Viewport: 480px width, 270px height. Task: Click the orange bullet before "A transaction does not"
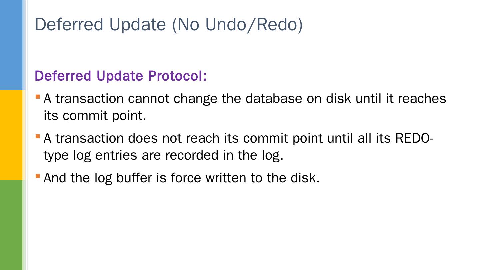pyautogui.click(x=38, y=136)
